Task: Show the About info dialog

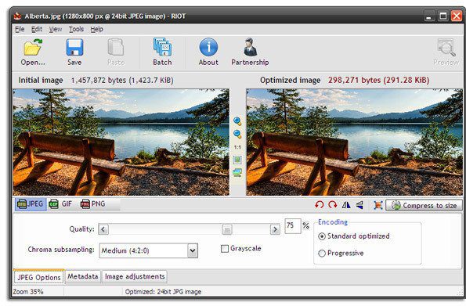Action: tap(208, 47)
